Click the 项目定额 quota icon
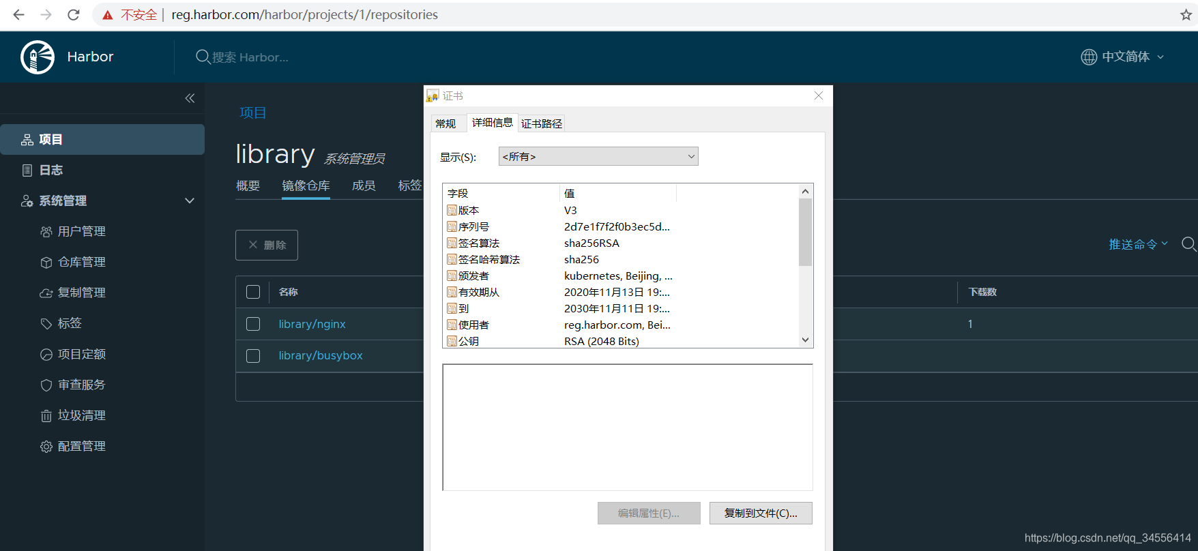Screen dimensions: 1198x551 [46, 355]
